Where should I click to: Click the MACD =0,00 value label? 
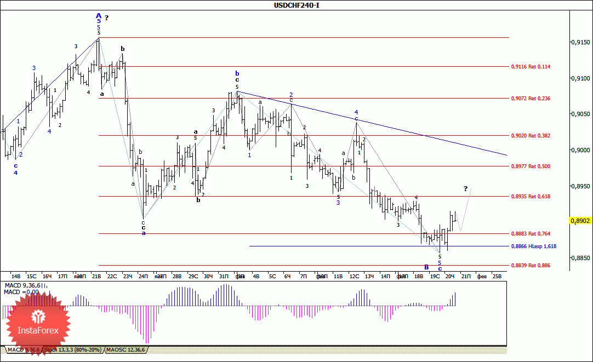[x=21, y=292]
